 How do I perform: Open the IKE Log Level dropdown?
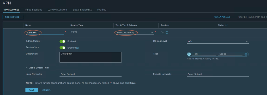tap(218, 41)
